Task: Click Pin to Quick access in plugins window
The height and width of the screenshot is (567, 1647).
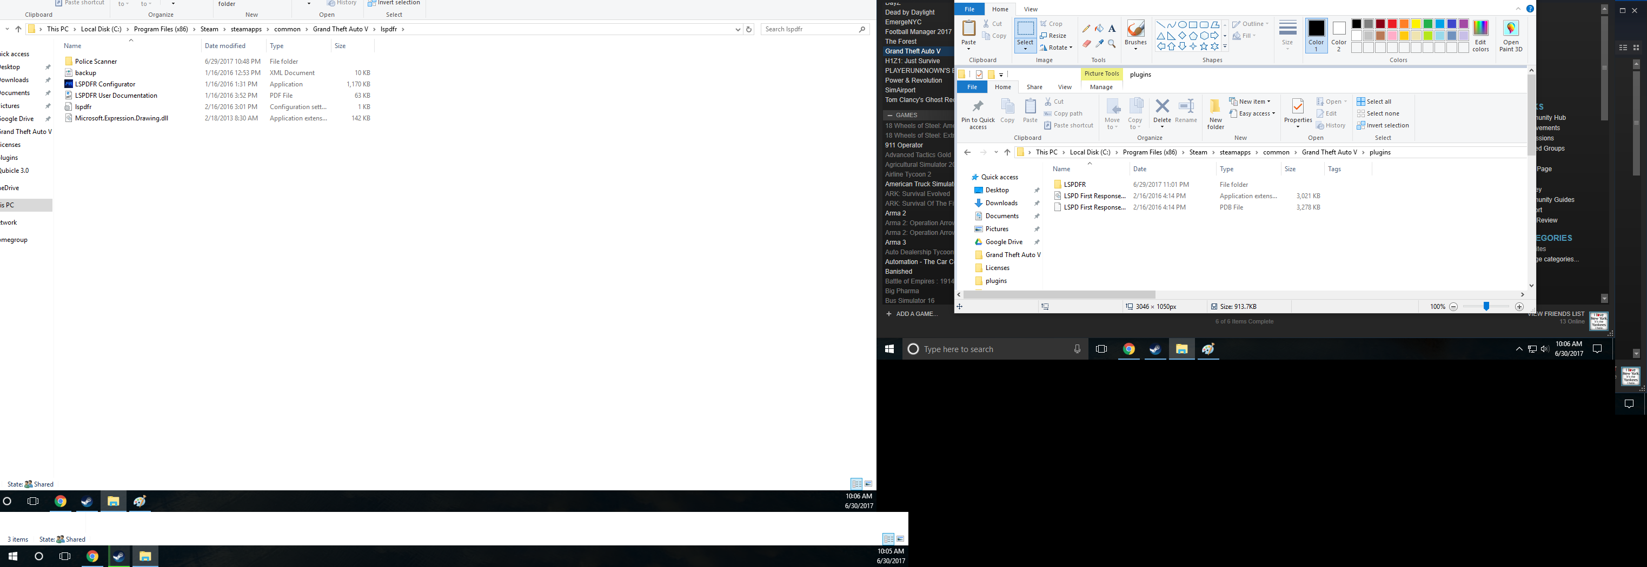Action: [978, 114]
